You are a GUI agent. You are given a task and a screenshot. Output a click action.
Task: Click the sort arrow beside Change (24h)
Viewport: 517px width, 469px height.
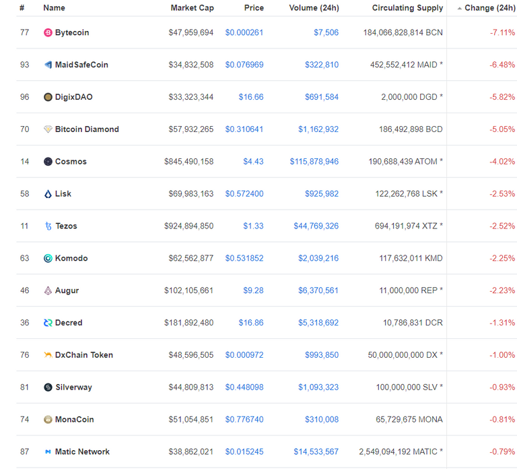[x=459, y=9]
